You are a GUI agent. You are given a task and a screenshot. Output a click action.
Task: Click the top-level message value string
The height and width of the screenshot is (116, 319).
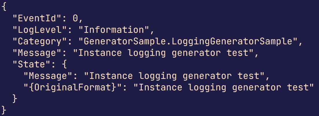(x=163, y=53)
